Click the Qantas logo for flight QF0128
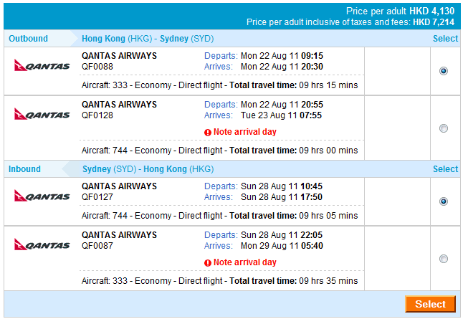The image size is (463, 319). 42,114
